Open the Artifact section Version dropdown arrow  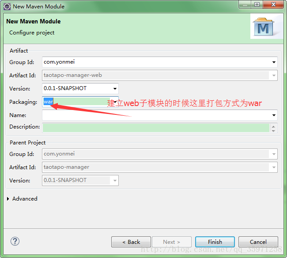[x=115, y=89]
